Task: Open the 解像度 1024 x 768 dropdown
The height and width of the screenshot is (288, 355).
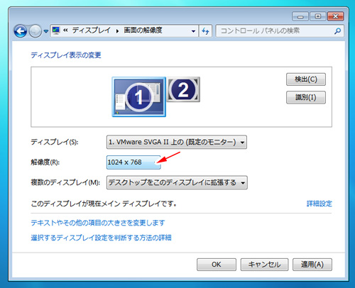Action: 133,162
